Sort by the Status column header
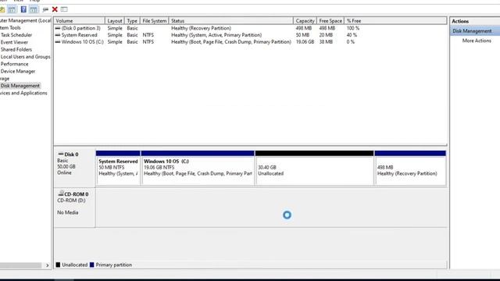The image size is (500, 281). pos(231,21)
